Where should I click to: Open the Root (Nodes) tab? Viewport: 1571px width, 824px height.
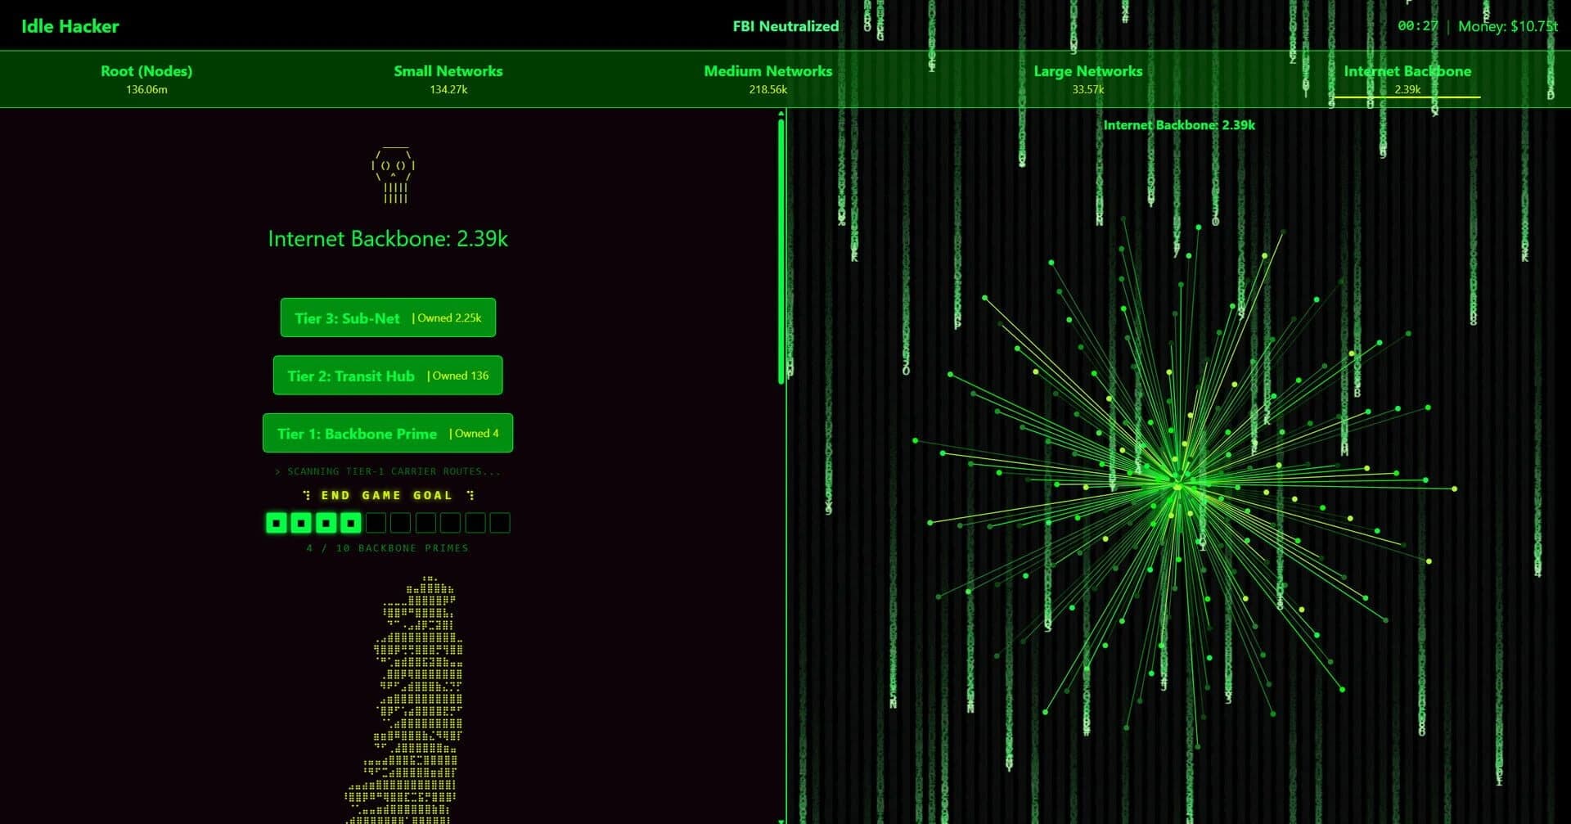click(146, 79)
